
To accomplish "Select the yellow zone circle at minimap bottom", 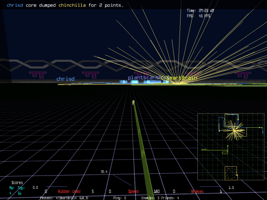I will (x=231, y=173).
